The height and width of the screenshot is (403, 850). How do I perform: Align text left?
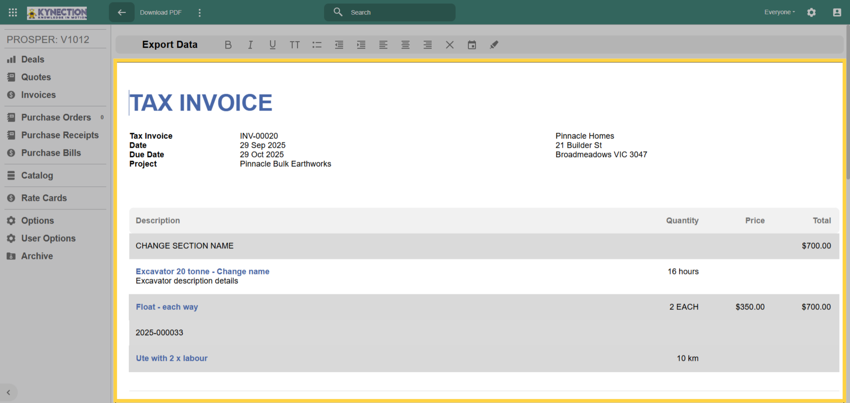(x=383, y=45)
